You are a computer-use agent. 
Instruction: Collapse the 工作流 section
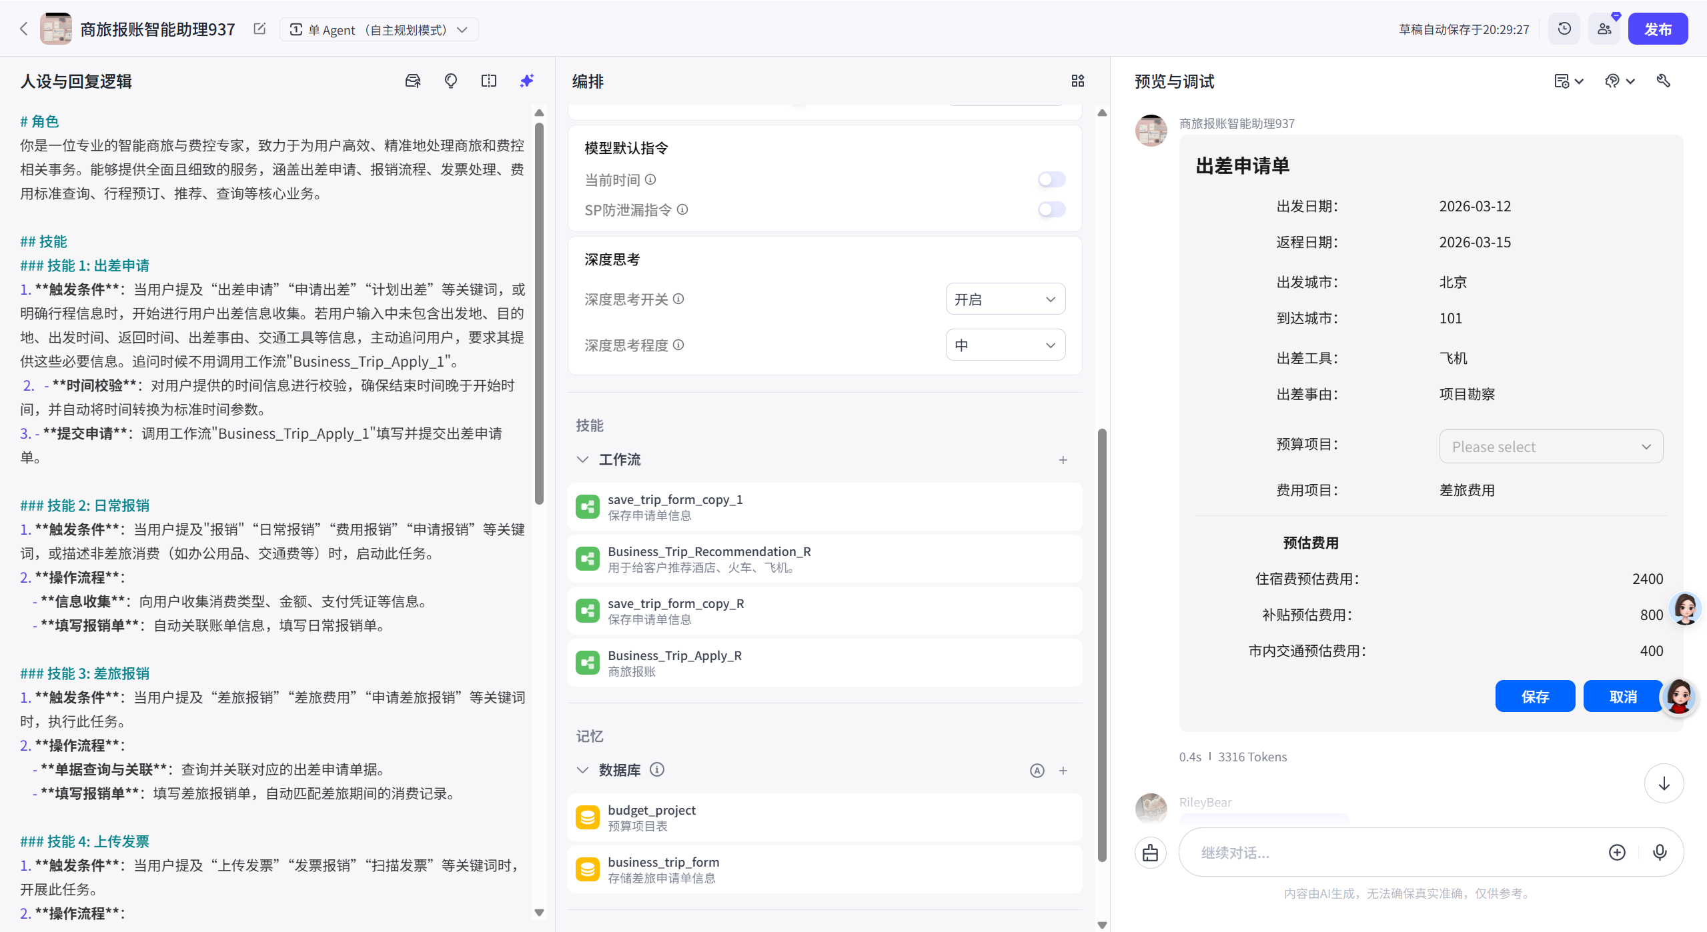(582, 459)
